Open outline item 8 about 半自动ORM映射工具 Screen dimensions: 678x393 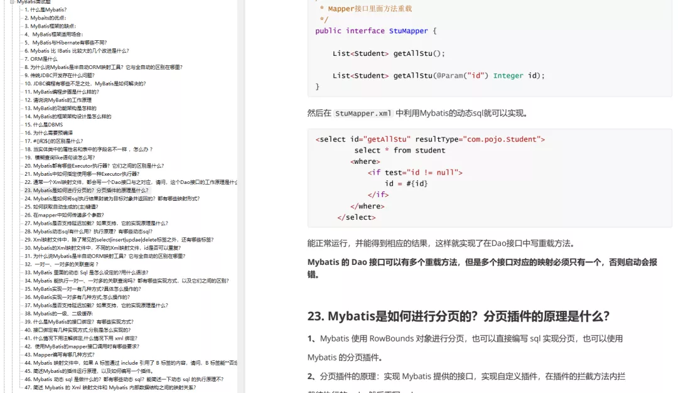click(x=104, y=67)
